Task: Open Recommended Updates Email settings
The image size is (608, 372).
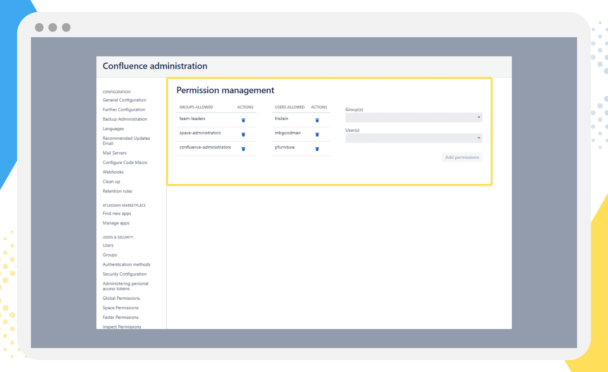Action: (126, 141)
